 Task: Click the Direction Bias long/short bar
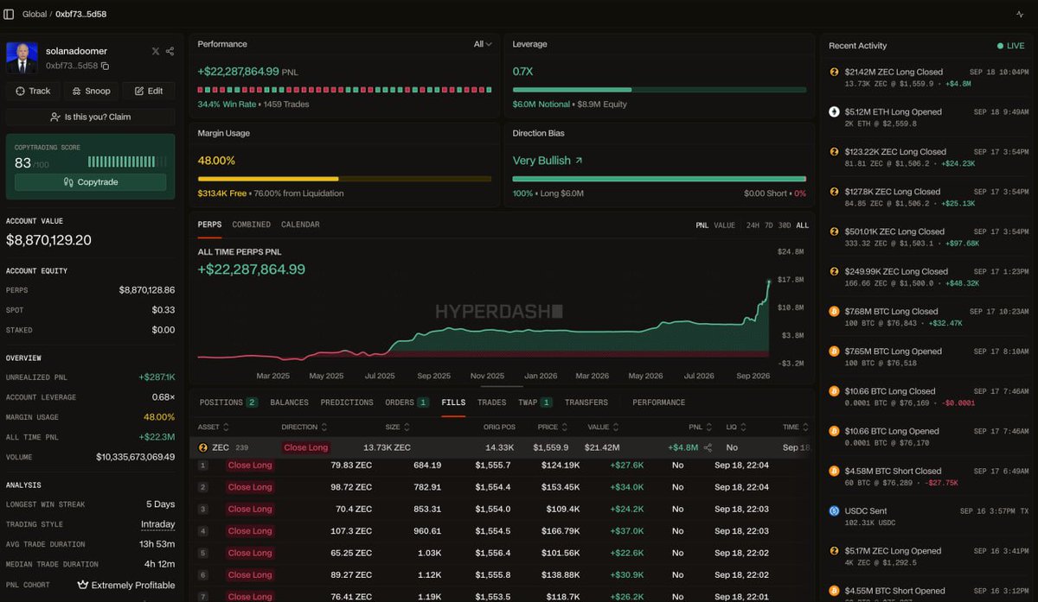(659, 179)
